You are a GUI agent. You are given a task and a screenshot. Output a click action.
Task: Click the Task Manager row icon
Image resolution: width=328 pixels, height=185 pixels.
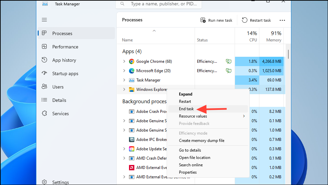132,80
